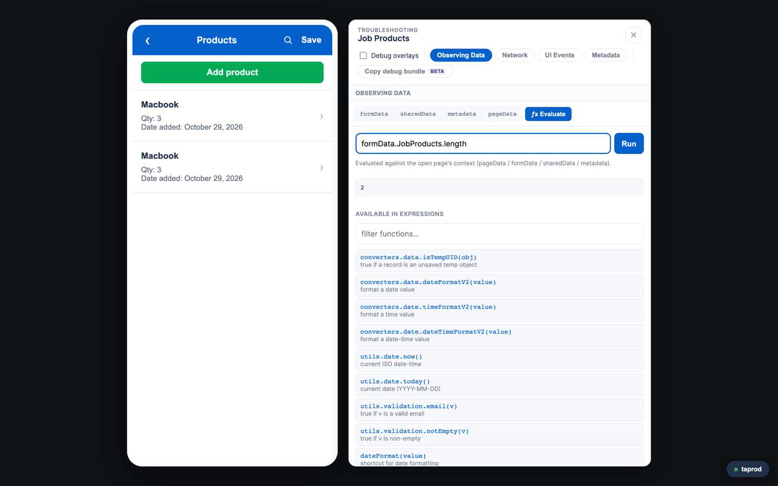Open the Metadata tab
This screenshot has height=486, width=778.
coord(606,55)
